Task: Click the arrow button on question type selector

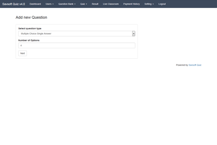Action: (133, 33)
